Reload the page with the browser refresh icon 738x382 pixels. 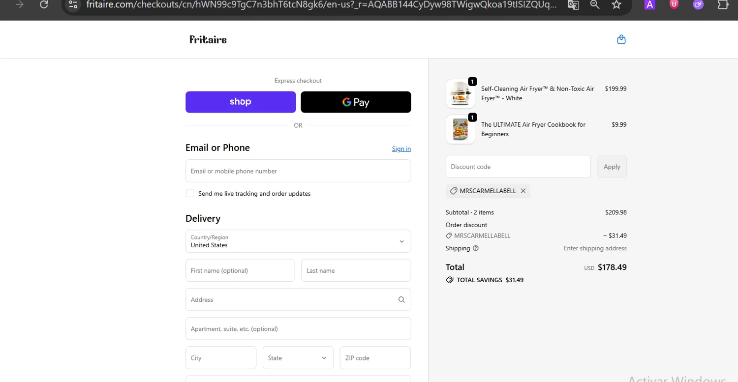tap(44, 4)
